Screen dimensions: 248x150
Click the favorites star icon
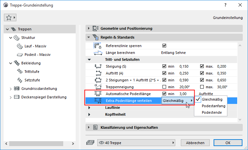tap(9, 17)
